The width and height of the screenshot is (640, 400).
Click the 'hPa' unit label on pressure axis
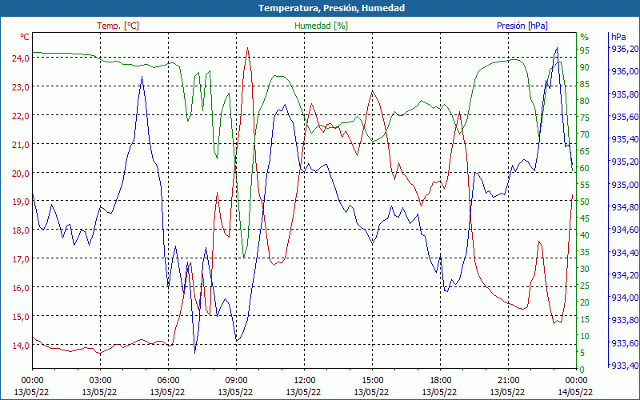pyautogui.click(x=618, y=37)
